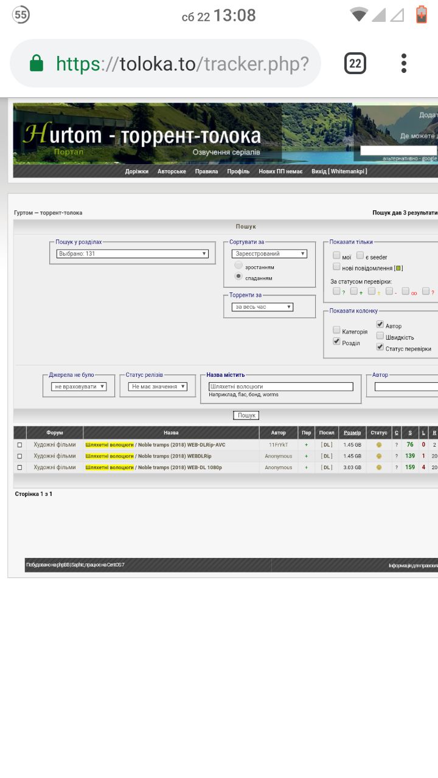The width and height of the screenshot is (438, 778).
Task: Click small icon left of WEB-DL 1080p row
Action: point(19,467)
